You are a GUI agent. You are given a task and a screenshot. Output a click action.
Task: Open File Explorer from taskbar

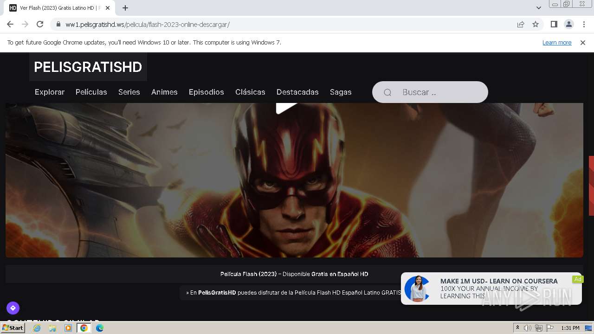[52, 328]
